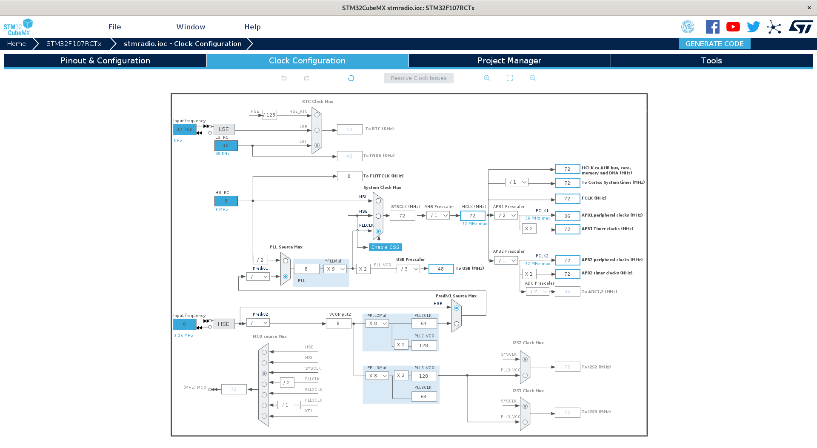Select PLL3_VCO in I2S2 Clock Mux
Screen dimensions: 817x448
525,375
